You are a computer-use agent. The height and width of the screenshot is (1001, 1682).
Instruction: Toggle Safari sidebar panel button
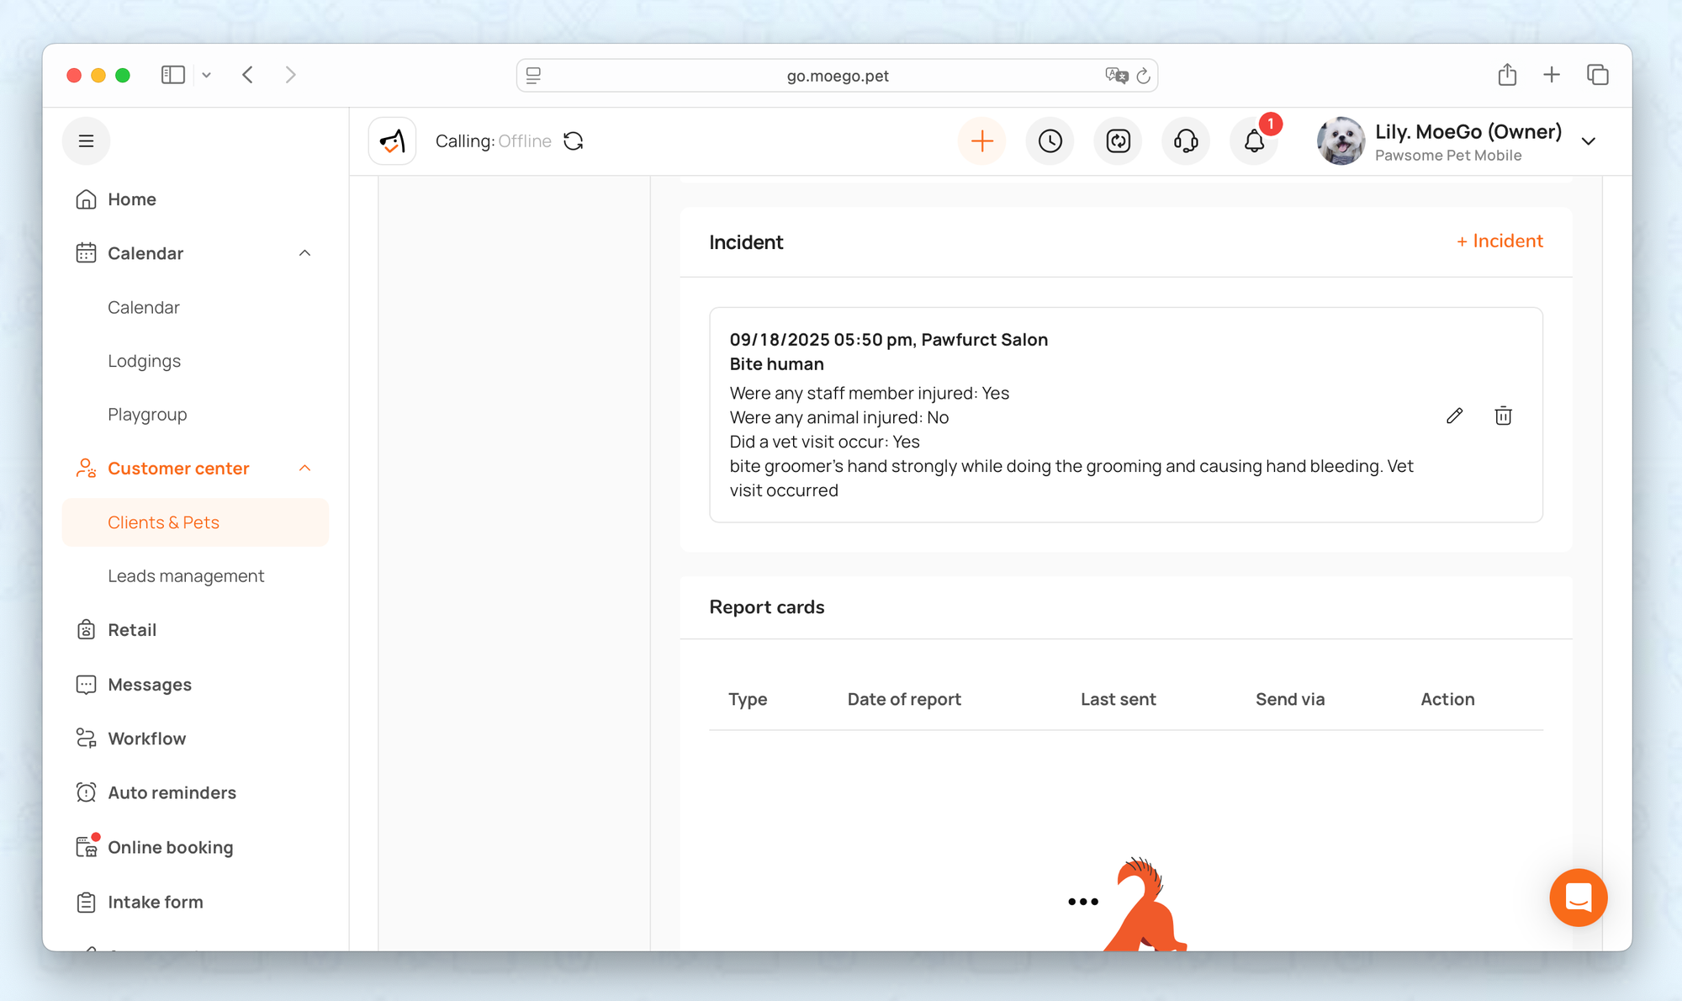pyautogui.click(x=172, y=75)
